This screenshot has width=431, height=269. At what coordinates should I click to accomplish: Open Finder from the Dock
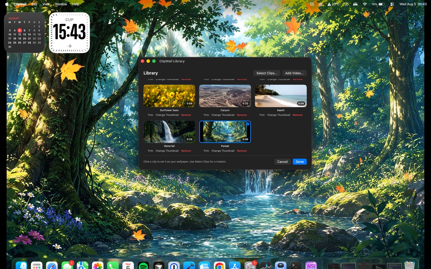(x=22, y=265)
